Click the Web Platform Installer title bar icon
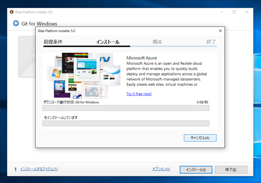 12,12
